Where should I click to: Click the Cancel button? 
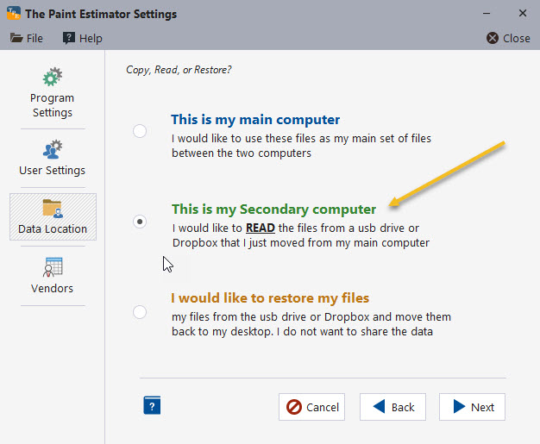pos(311,407)
